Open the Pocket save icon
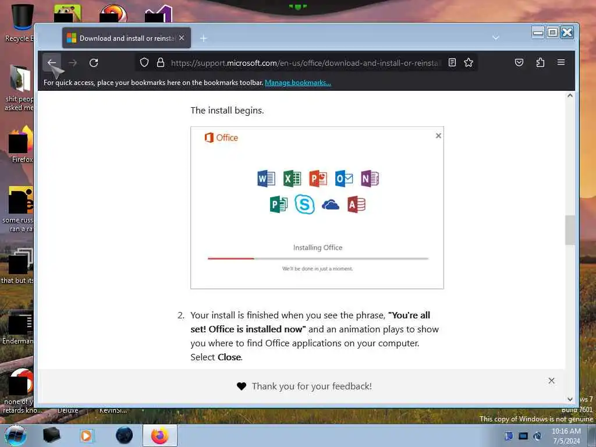The width and height of the screenshot is (596, 447). point(519,62)
